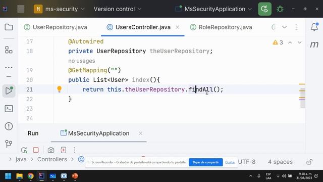Open editor tab options menu
Viewport: 323px width, 182px height.
pyautogui.click(x=296, y=27)
